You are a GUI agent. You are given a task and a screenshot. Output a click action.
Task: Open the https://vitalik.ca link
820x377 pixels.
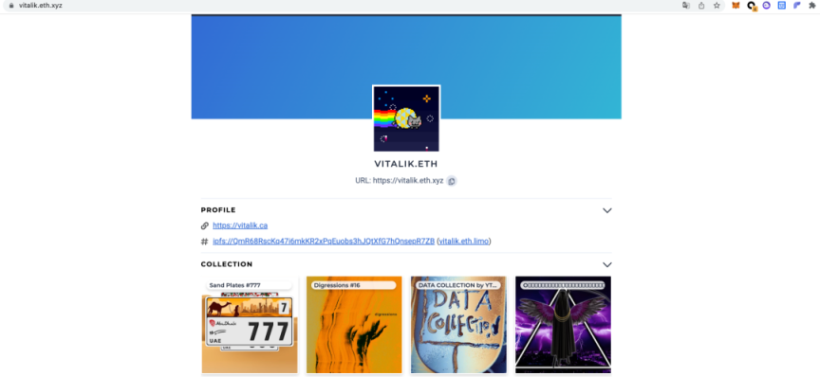240,225
